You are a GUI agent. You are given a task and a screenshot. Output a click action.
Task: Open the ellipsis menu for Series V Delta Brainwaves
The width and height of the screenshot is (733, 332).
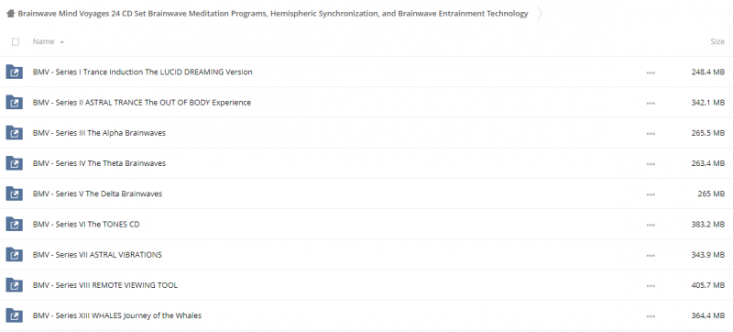pos(651,194)
